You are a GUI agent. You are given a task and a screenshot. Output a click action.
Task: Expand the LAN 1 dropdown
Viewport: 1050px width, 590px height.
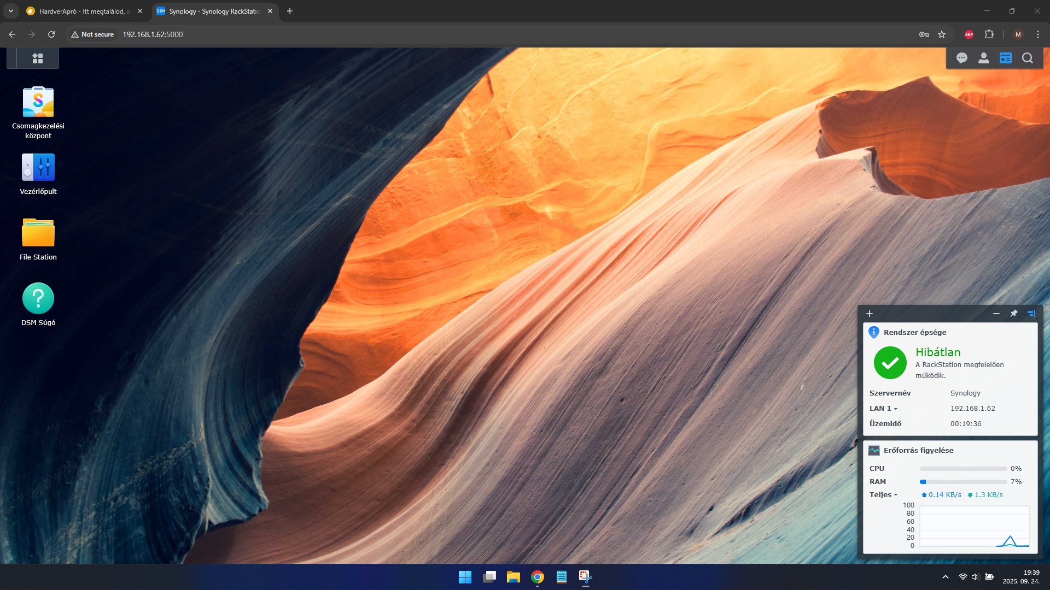(884, 409)
